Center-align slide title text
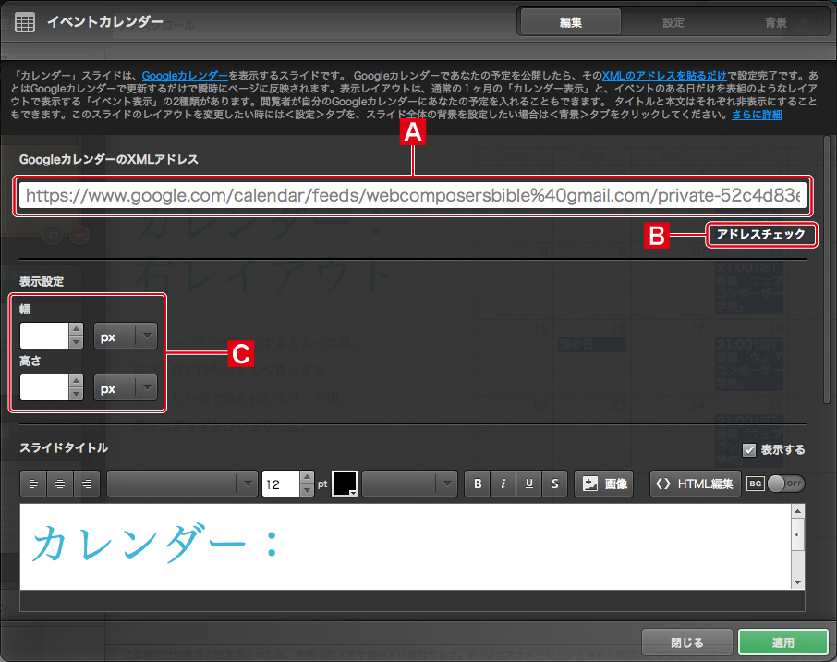Image resolution: width=837 pixels, height=662 pixels. (x=60, y=484)
